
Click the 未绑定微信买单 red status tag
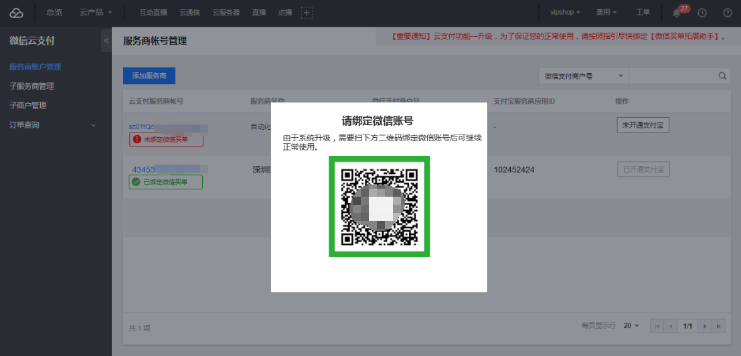click(x=166, y=139)
